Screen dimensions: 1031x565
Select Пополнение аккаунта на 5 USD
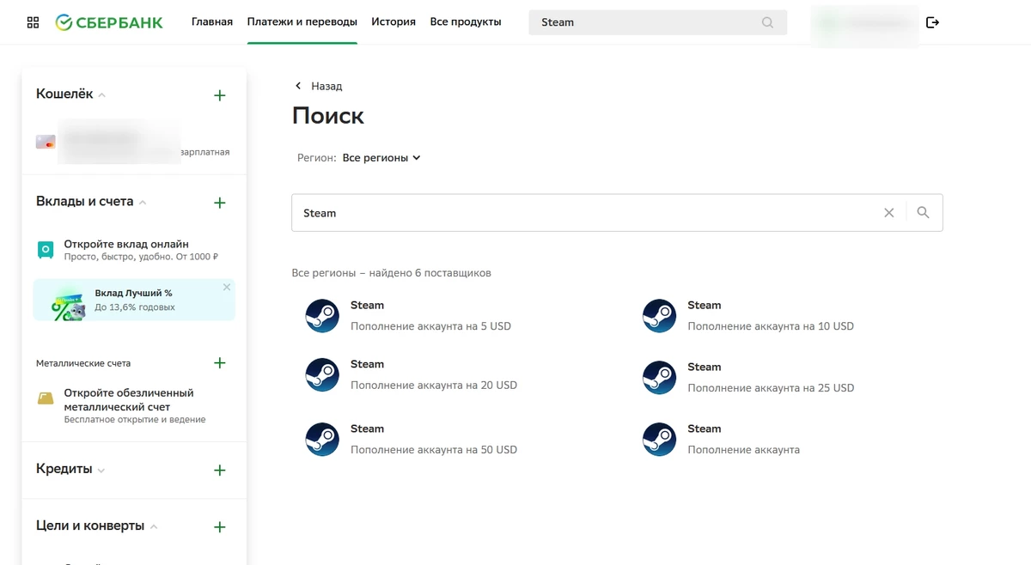(x=430, y=326)
